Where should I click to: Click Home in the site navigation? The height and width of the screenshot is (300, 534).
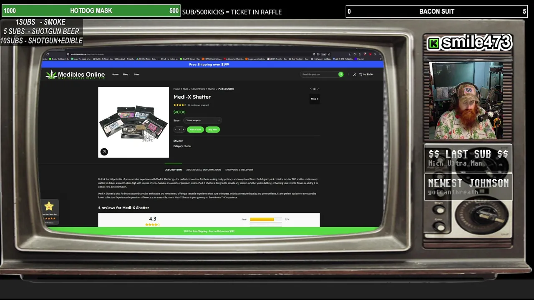115,75
